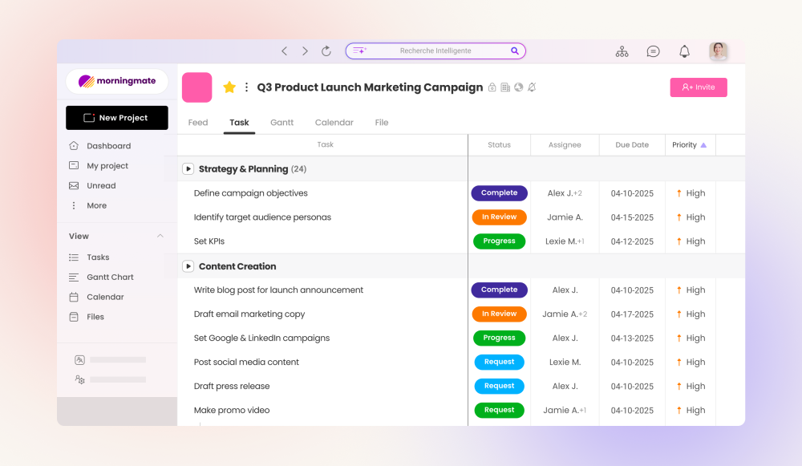Open Gantt Chart view in sidebar
802x466 pixels.
[110, 278]
